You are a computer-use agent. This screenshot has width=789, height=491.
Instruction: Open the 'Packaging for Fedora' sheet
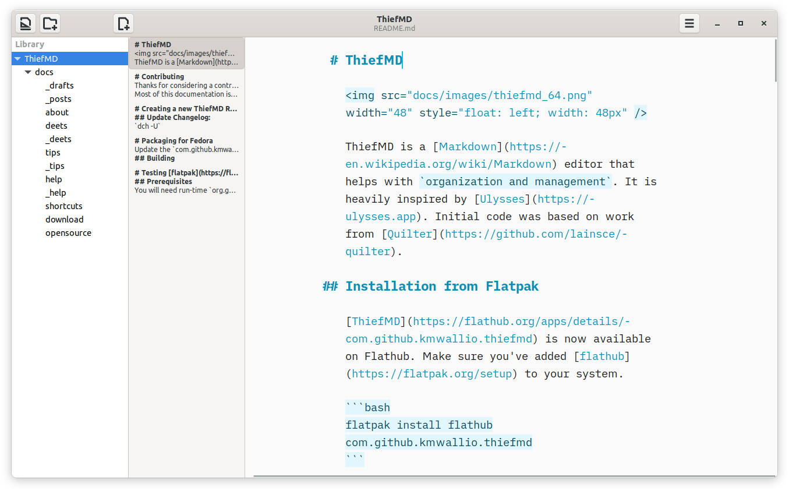point(186,149)
